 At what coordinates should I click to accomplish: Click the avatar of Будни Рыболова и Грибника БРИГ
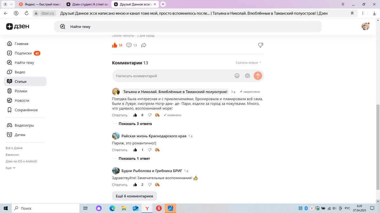tap(116, 171)
